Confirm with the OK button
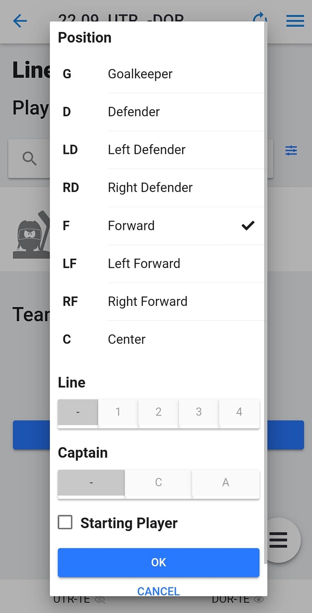Viewport: 312px width, 613px height. pos(159,562)
